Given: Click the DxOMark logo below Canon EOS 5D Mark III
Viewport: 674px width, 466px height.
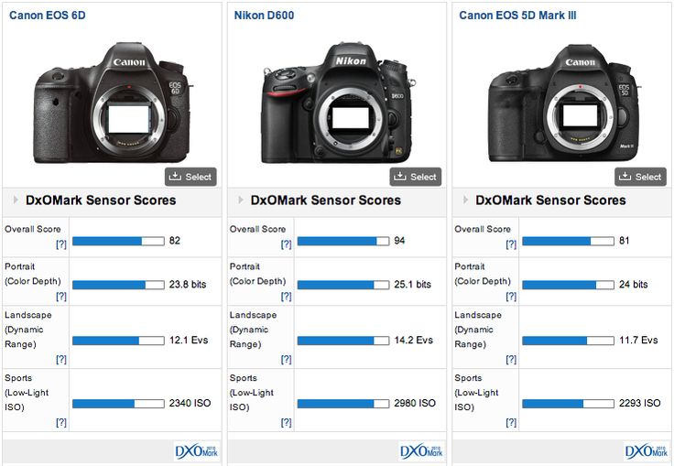Looking at the screenshot, I should coord(647,451).
